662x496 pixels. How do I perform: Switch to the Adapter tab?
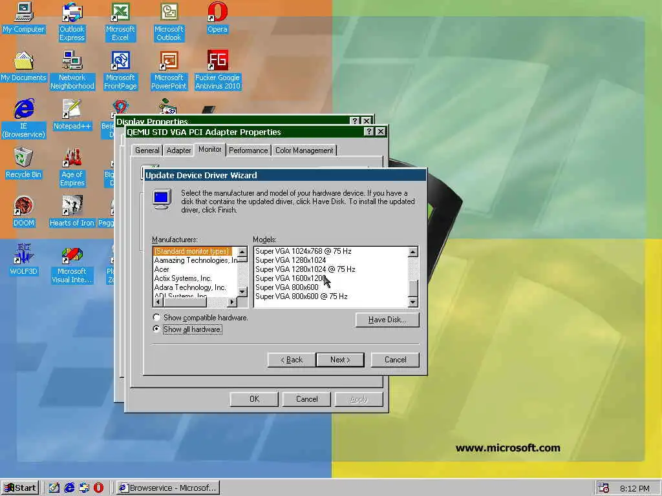pyautogui.click(x=178, y=150)
